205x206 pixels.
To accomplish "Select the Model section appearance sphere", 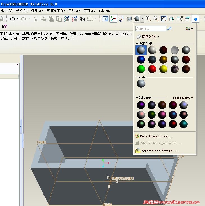I will point(141,84).
